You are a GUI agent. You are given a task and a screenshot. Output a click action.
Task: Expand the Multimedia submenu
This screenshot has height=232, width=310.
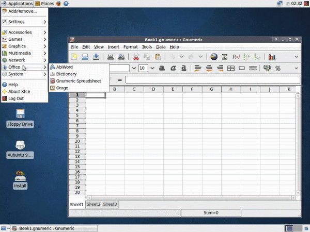24,53
